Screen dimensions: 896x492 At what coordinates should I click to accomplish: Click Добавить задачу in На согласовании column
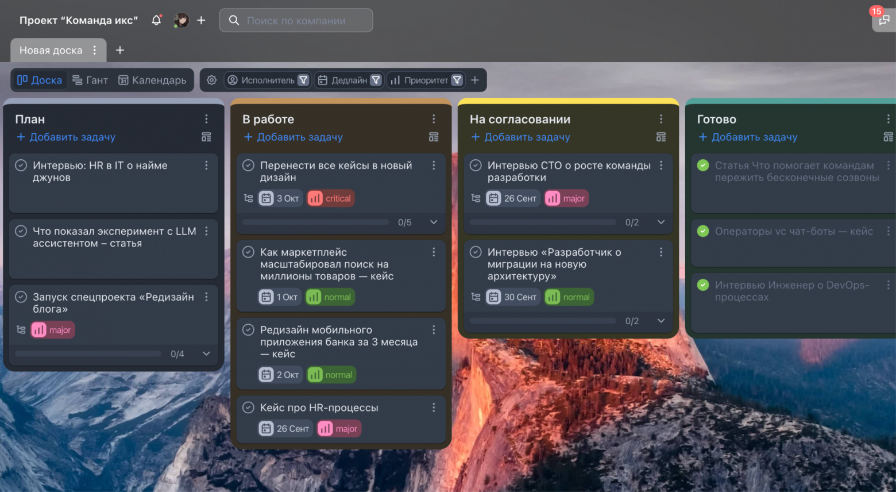coord(520,137)
